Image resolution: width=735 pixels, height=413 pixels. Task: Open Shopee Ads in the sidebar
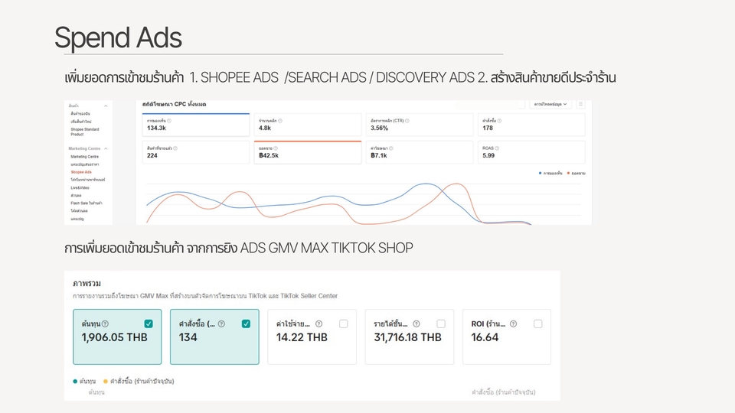pos(81,172)
